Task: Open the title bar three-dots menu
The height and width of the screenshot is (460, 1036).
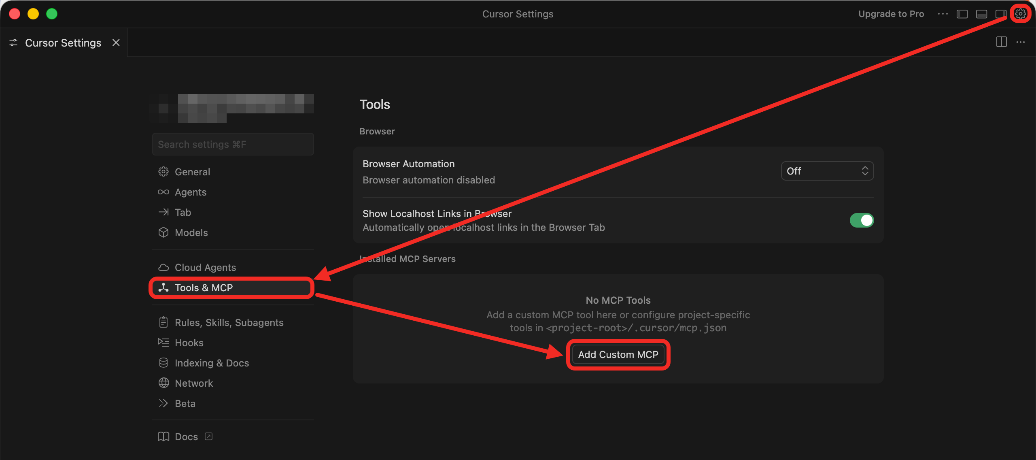Action: pyautogui.click(x=943, y=14)
